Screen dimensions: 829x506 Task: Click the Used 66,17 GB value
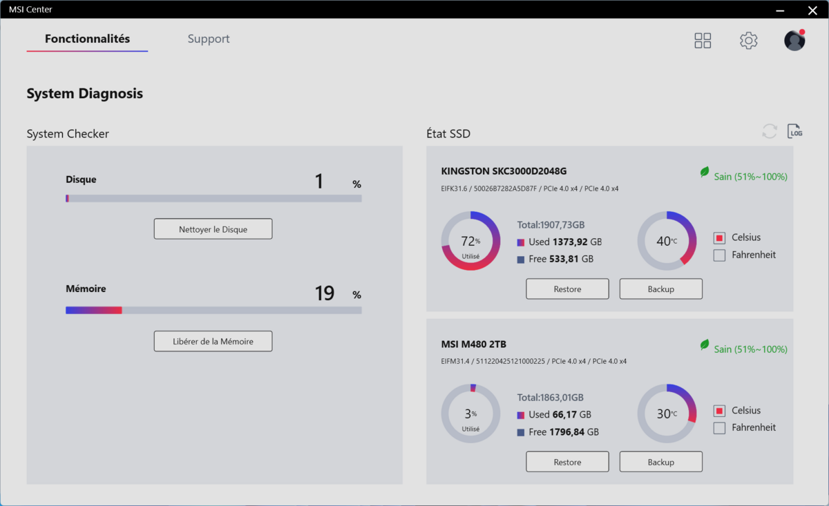[x=560, y=415]
